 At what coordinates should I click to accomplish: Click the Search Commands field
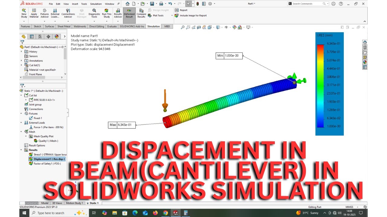[308, 4]
